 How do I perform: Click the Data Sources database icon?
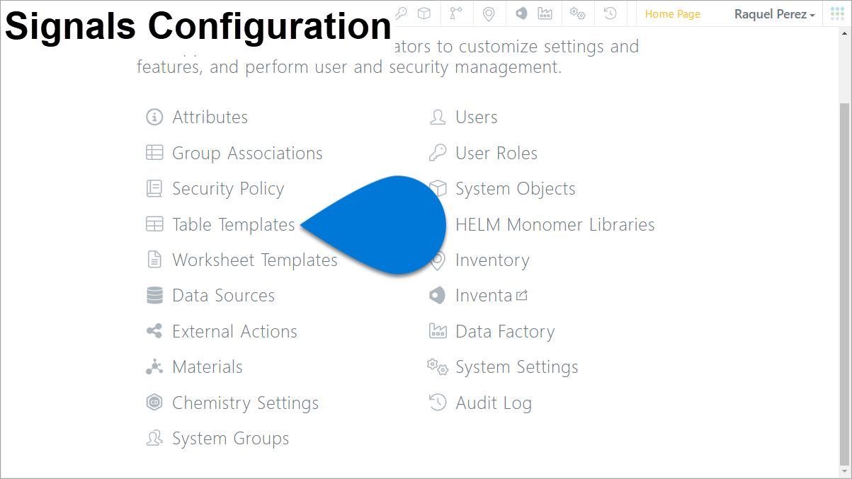coord(154,295)
